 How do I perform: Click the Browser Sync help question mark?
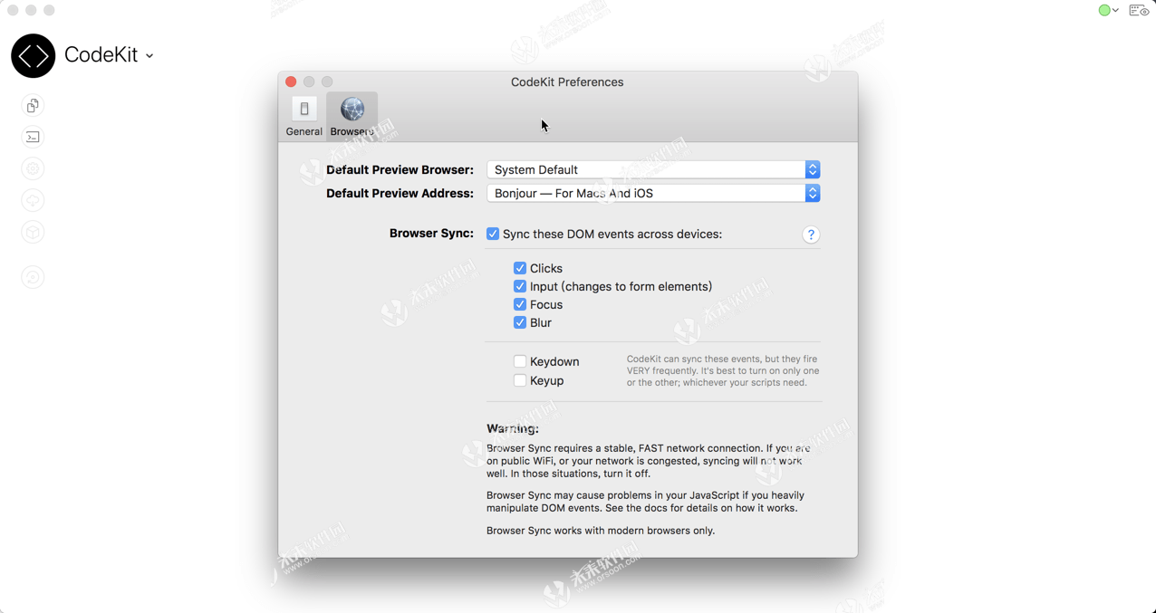coord(811,235)
